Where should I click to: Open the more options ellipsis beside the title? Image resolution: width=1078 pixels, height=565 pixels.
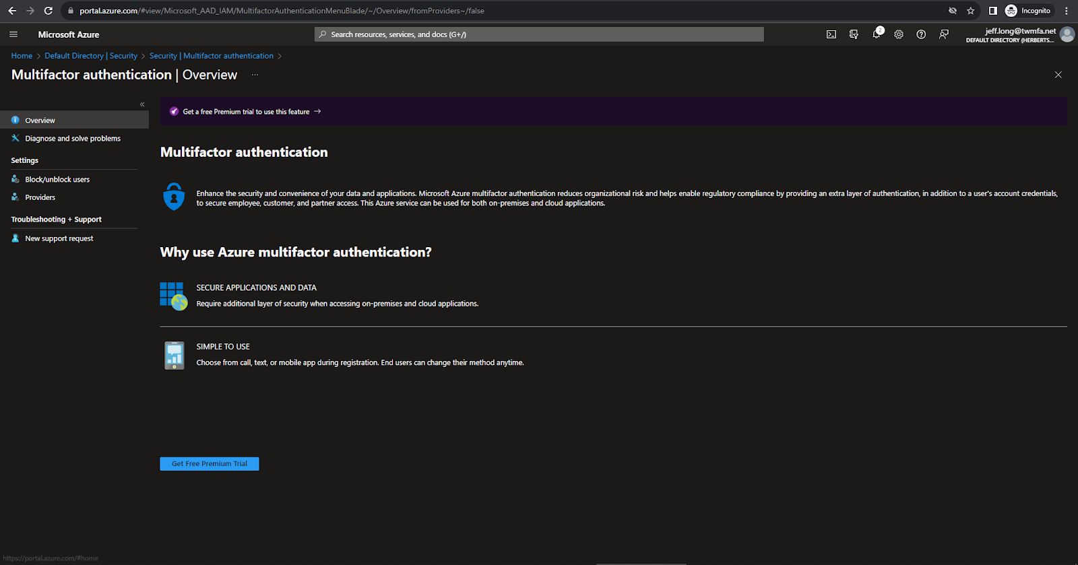[x=255, y=75]
